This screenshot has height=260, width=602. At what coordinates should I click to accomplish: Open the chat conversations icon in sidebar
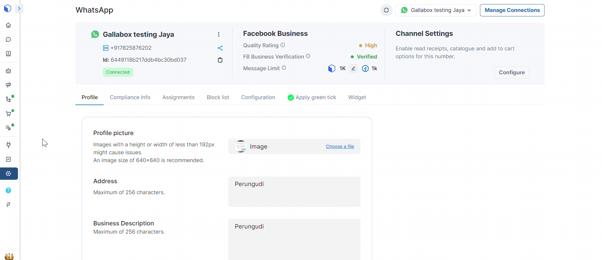click(x=9, y=39)
